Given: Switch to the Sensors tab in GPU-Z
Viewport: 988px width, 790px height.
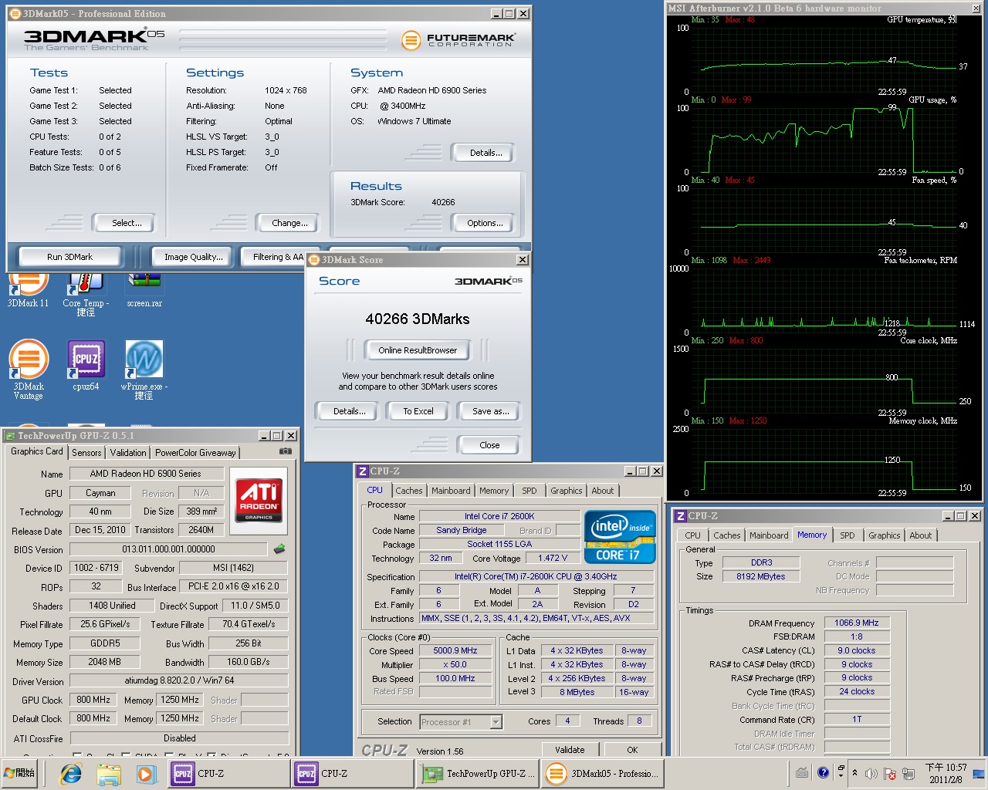Looking at the screenshot, I should [86, 453].
